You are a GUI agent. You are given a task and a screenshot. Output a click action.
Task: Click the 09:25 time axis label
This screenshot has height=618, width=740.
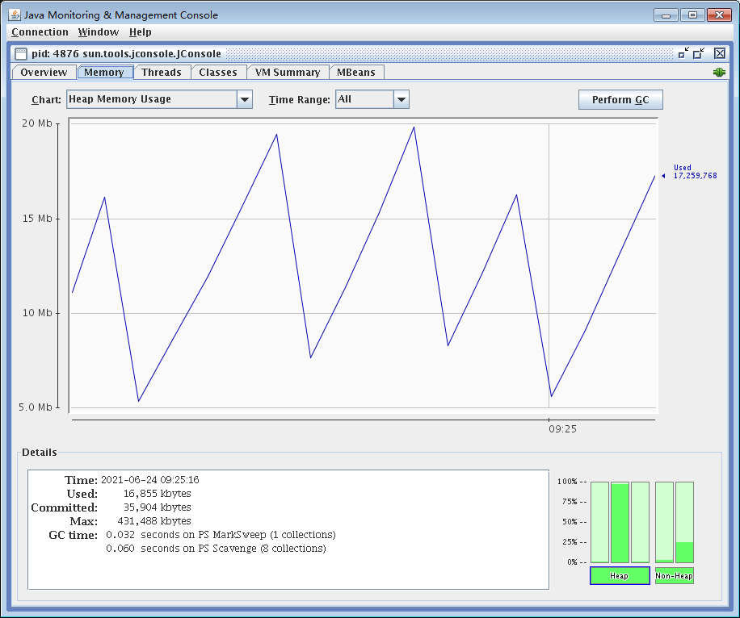(562, 429)
